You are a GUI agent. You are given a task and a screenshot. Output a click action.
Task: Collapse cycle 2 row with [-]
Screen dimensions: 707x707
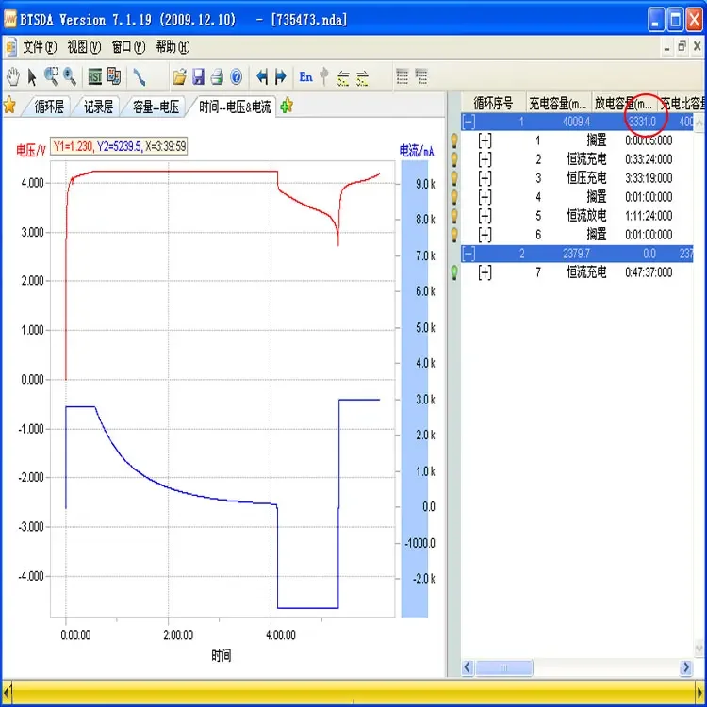click(469, 254)
